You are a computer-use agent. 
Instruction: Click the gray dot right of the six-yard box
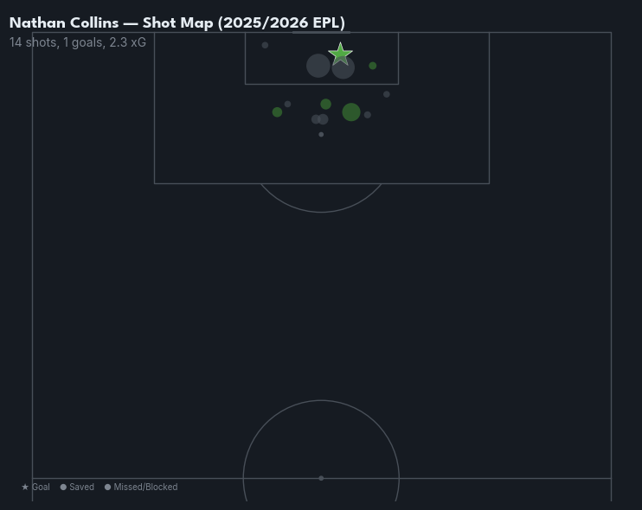tap(387, 94)
